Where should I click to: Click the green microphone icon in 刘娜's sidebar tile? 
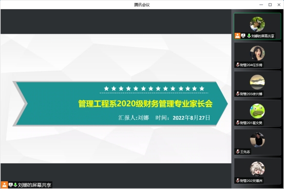[249, 35]
